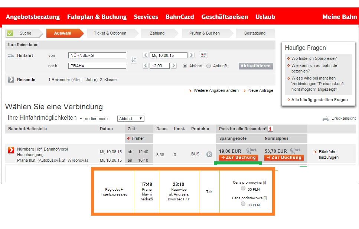Open the sort-by Abfahrt dropdown
The image size is (359, 229).
[131, 119]
